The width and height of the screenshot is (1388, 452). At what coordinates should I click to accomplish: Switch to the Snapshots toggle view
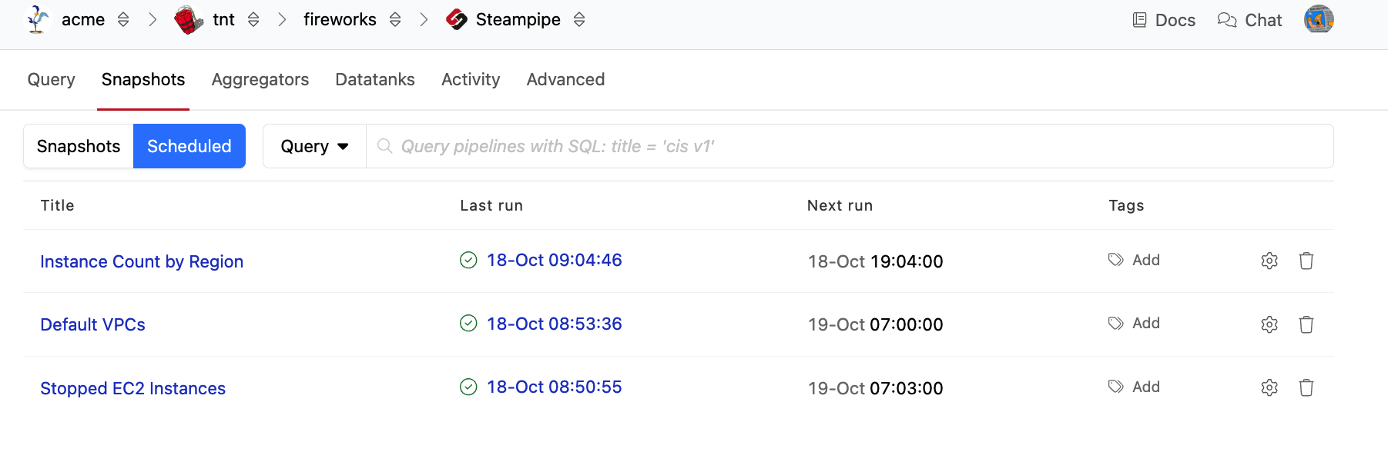pyautogui.click(x=79, y=146)
